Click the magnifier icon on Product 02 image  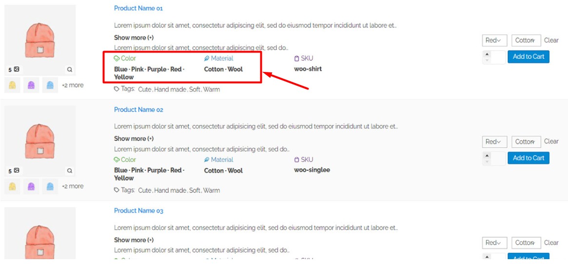pos(70,171)
